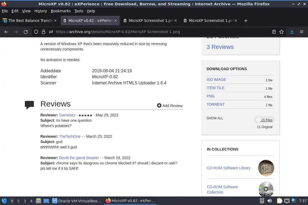Click the forward navigation arrow

(x=16, y=32)
